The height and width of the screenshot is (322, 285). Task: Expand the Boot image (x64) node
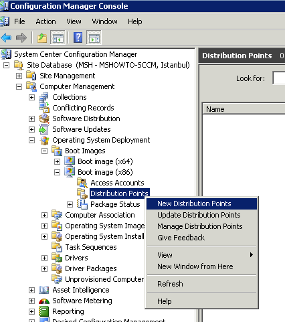(x=58, y=161)
